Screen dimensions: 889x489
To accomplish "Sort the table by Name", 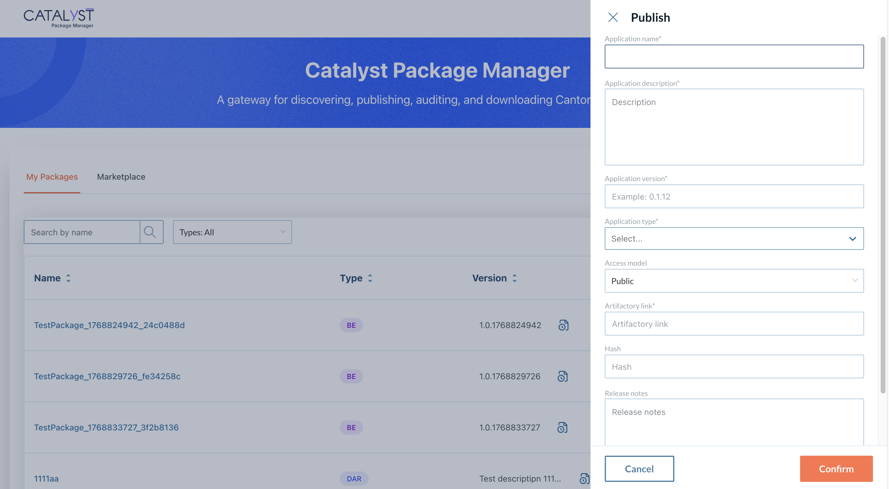I will pyautogui.click(x=52, y=278).
